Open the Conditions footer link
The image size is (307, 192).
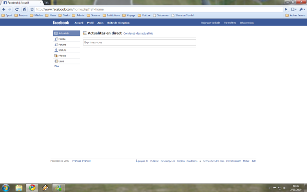pyautogui.click(x=192, y=161)
